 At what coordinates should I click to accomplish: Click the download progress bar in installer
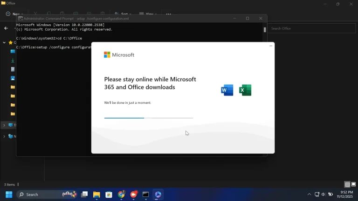pyautogui.click(x=149, y=118)
